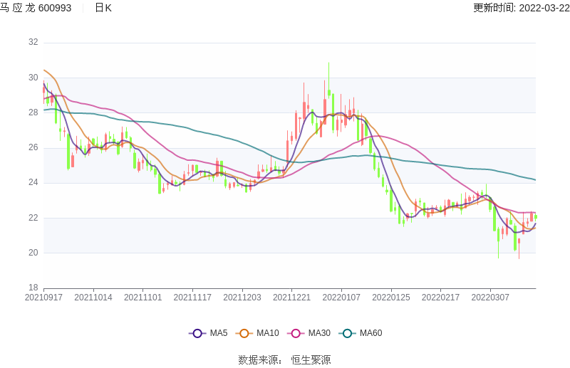Image resolution: width=570 pixels, height=368 pixels.
Task: Select the 20211117 date on x-axis
Action: tap(192, 298)
